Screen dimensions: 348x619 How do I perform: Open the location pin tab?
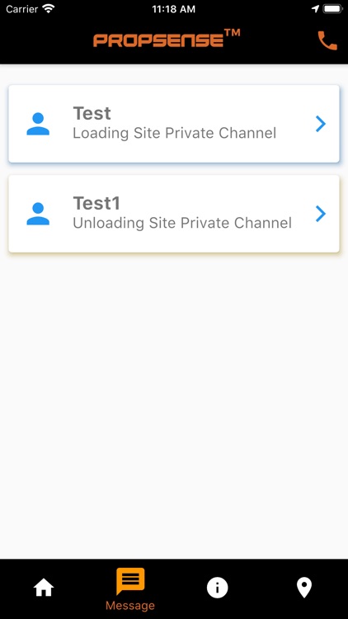pyautogui.click(x=304, y=588)
